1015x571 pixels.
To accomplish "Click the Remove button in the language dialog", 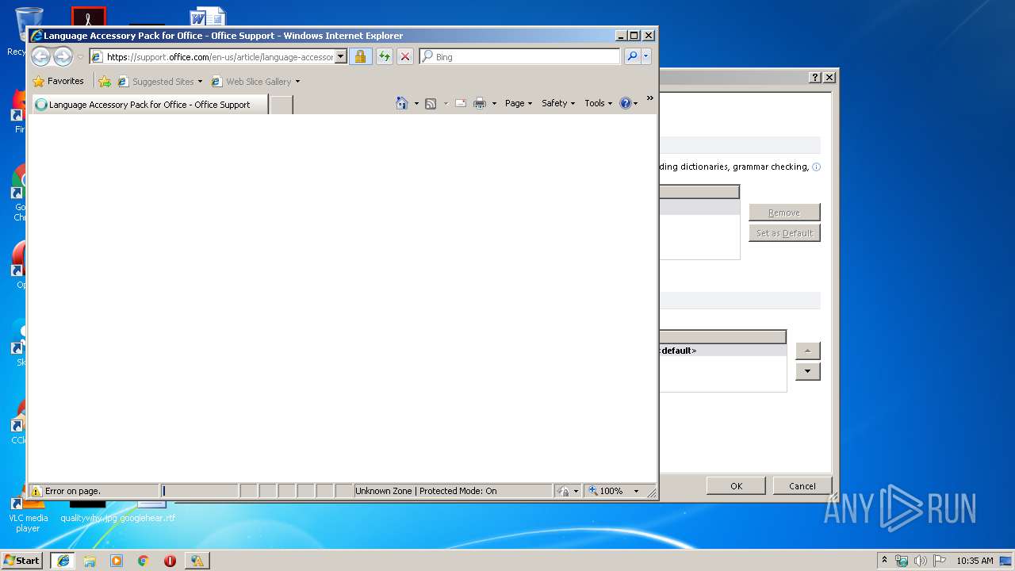I will 784,213.
